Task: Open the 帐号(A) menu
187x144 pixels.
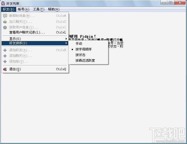Action: (23, 9)
